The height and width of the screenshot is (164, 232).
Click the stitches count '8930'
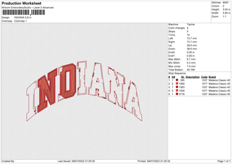(x=225, y=3)
